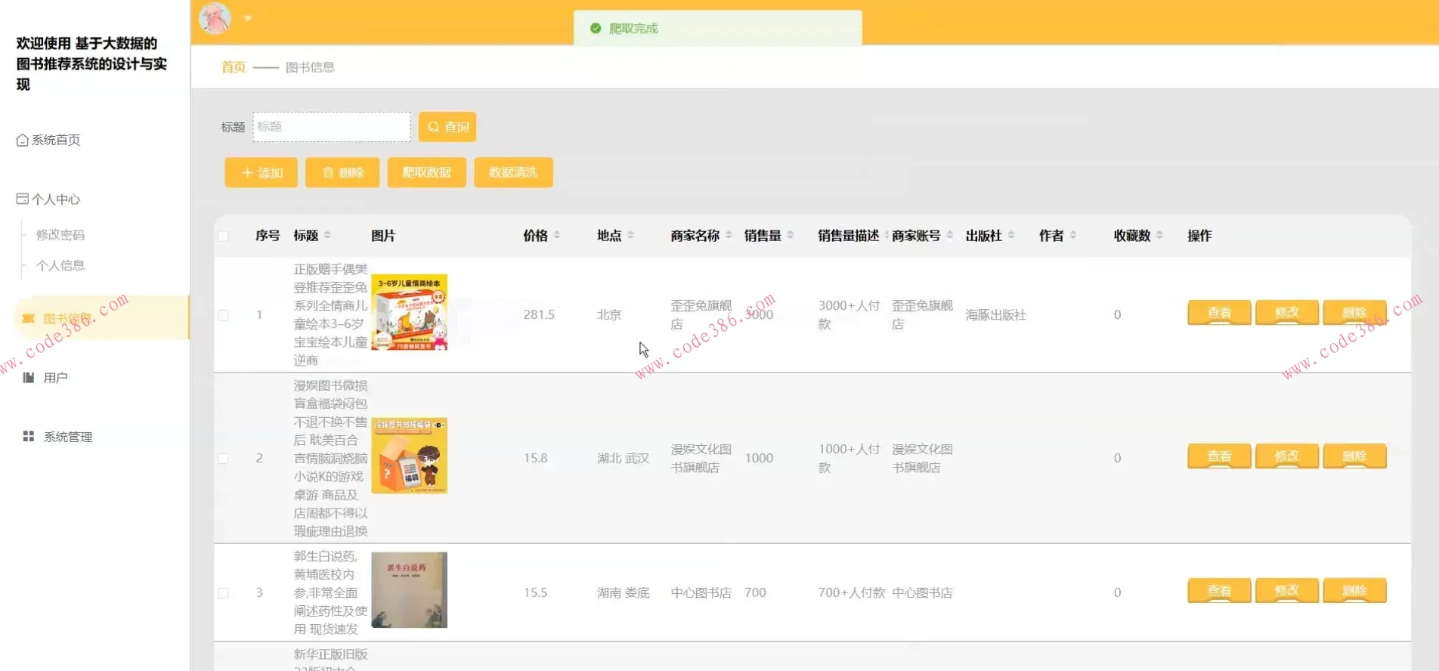
Task: Open the children's picture book thumbnail in row 1
Action: pyautogui.click(x=409, y=312)
